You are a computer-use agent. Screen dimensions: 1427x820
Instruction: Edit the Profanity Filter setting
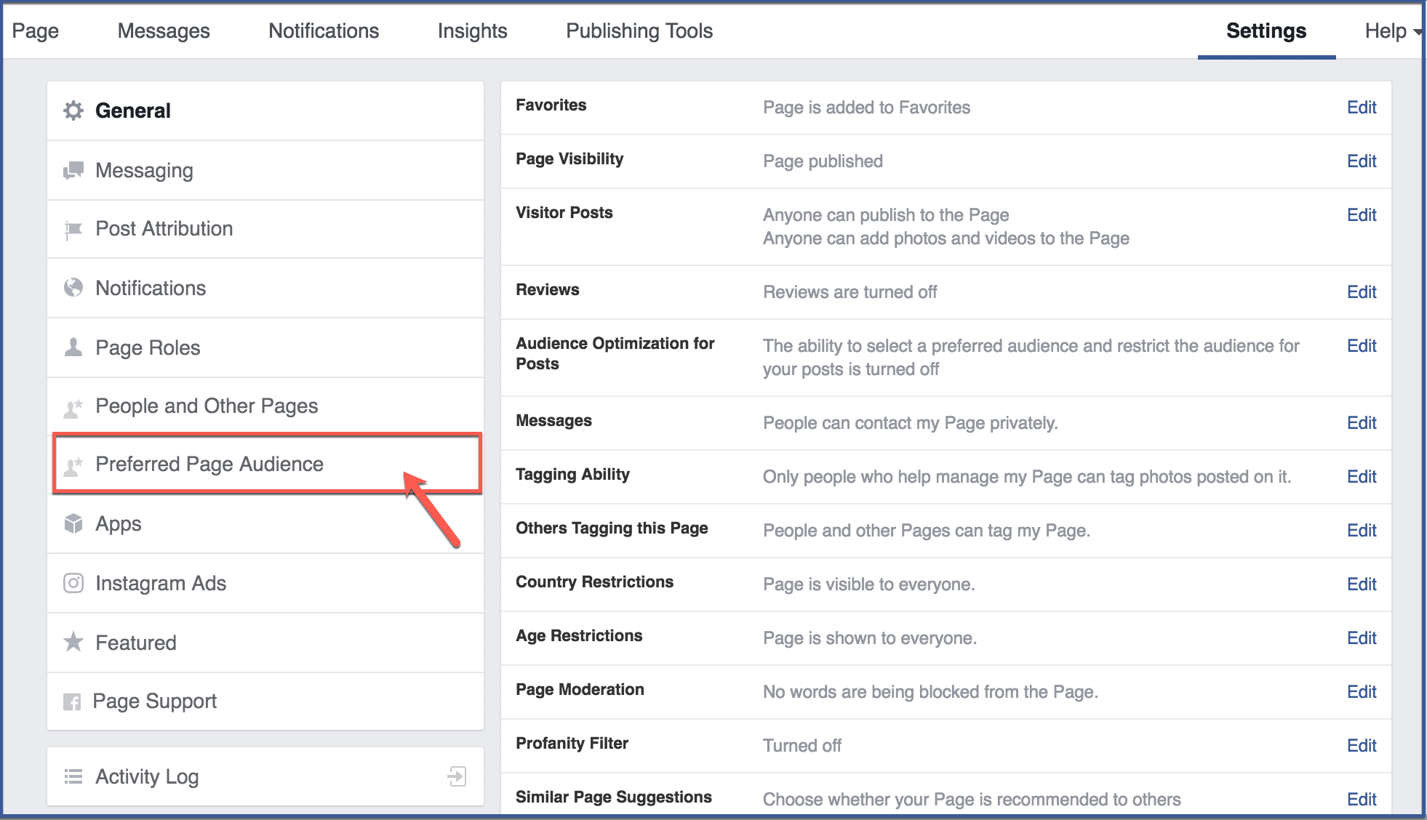coord(1362,746)
